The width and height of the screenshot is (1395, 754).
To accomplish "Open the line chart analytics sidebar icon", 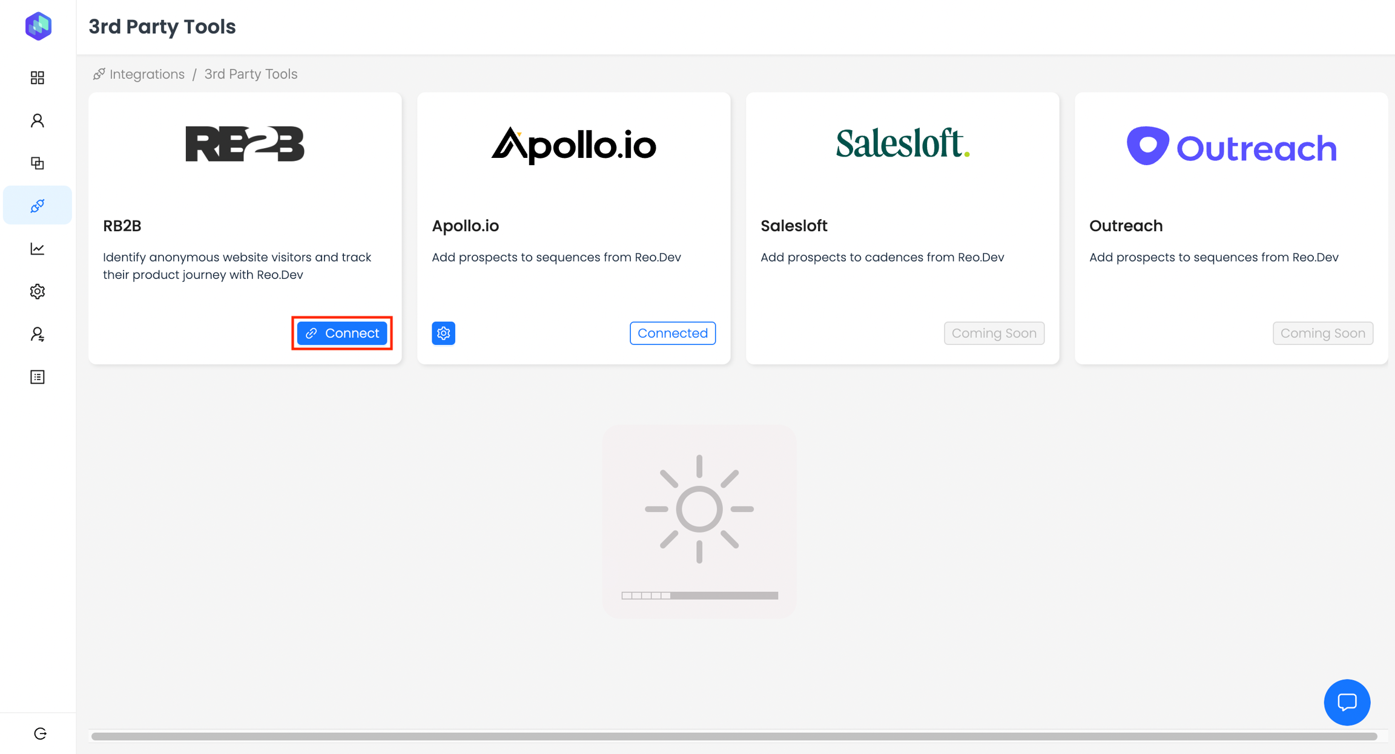I will click(x=38, y=249).
